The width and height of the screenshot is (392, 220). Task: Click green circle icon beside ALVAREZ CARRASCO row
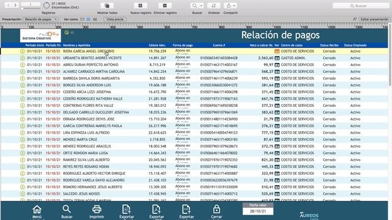(23, 71)
